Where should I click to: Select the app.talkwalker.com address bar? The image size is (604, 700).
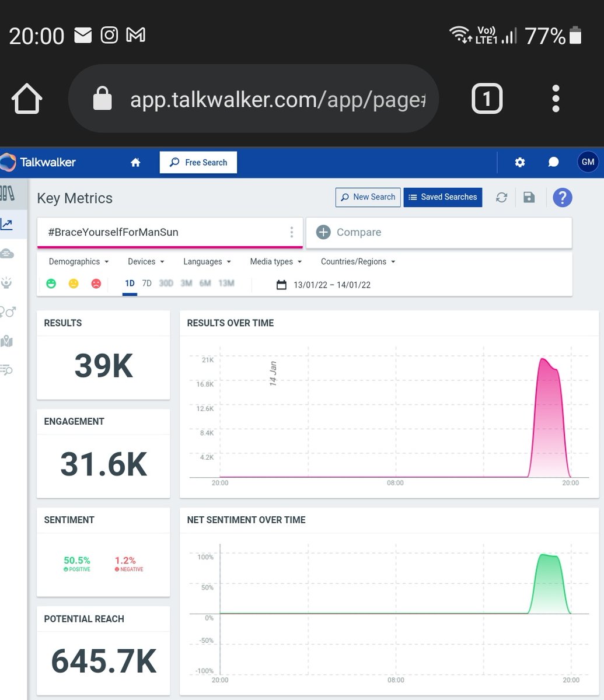click(253, 99)
